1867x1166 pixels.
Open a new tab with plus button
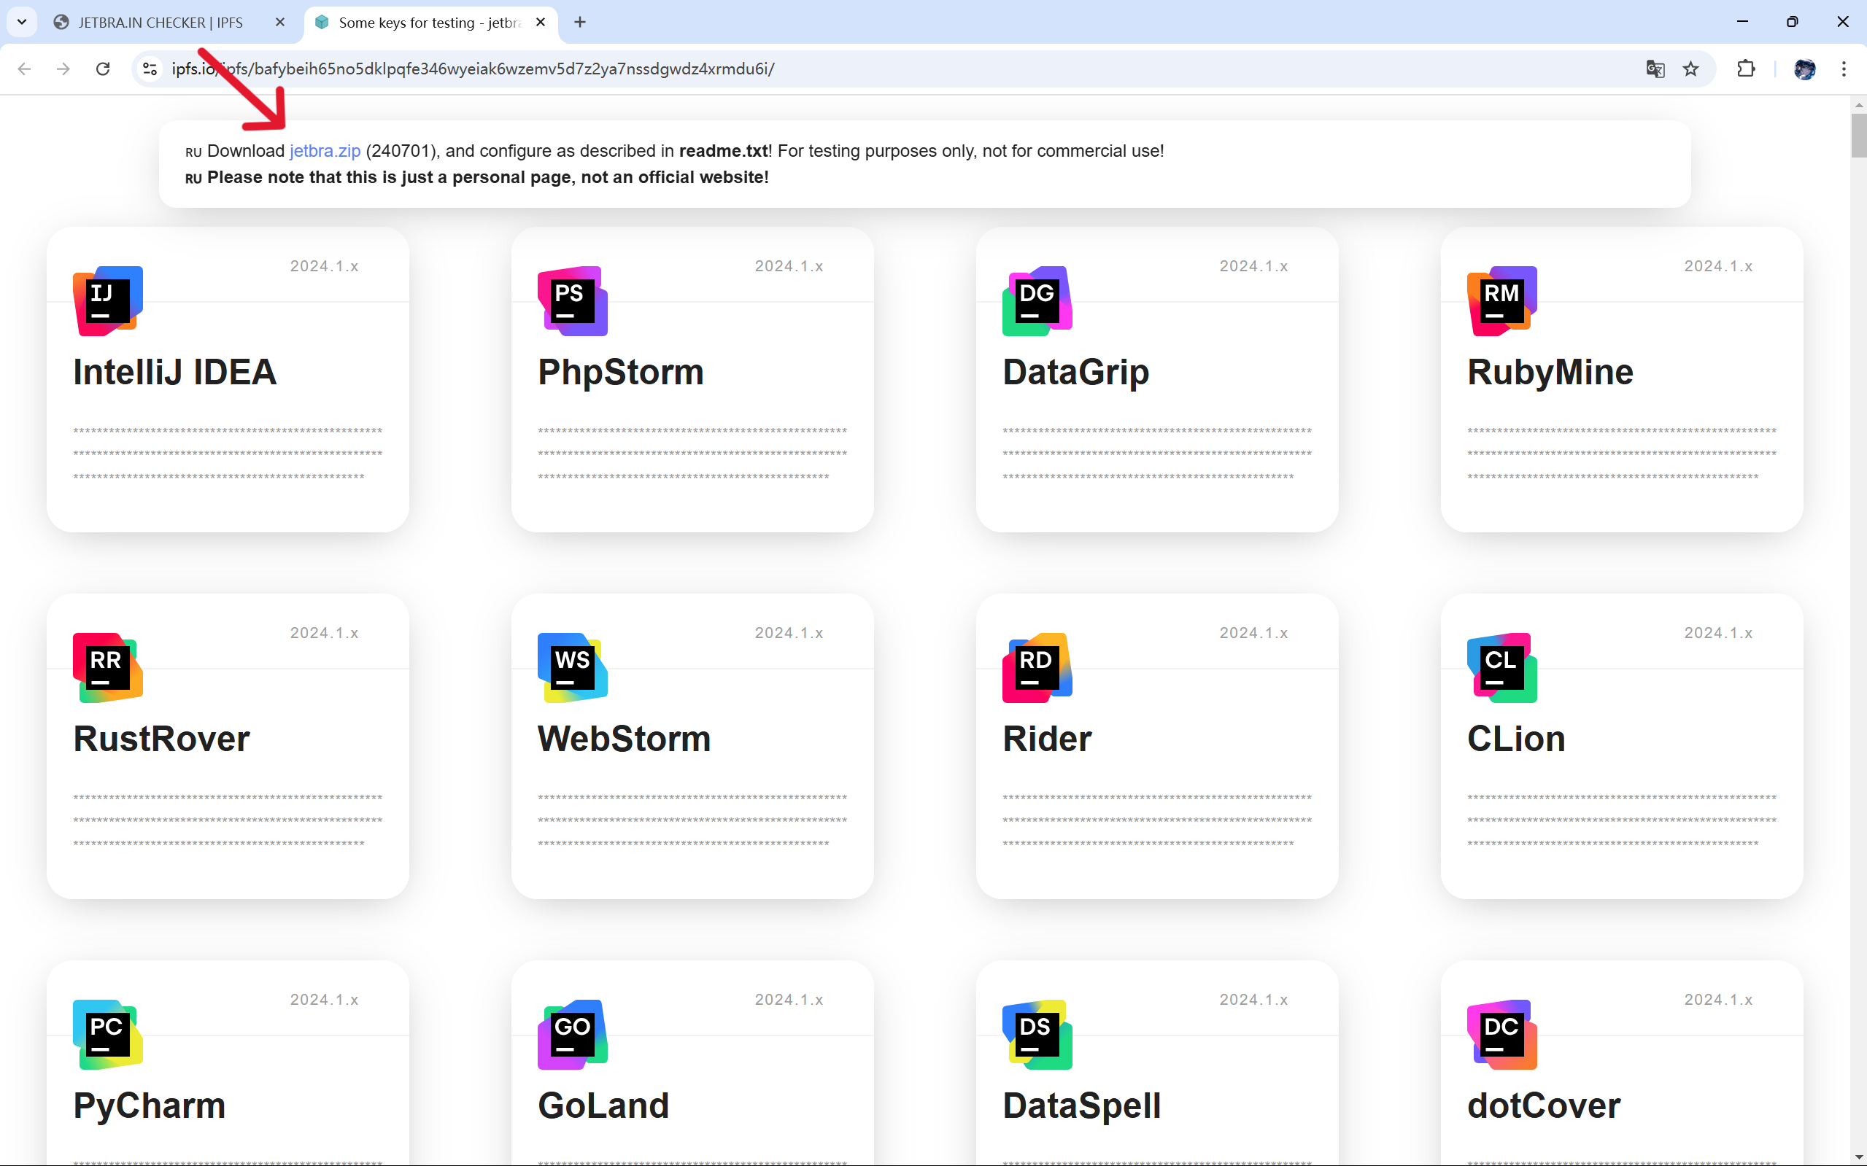pyautogui.click(x=580, y=23)
